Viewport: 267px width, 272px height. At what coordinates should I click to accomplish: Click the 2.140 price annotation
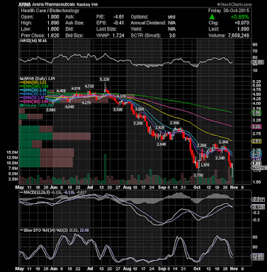tap(220, 158)
